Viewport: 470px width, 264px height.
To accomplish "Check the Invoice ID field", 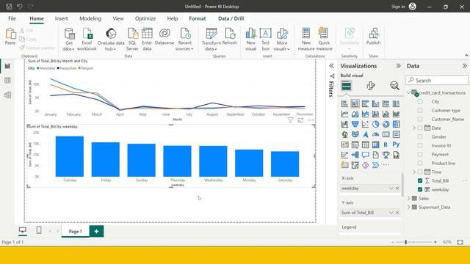I will 420,145.
